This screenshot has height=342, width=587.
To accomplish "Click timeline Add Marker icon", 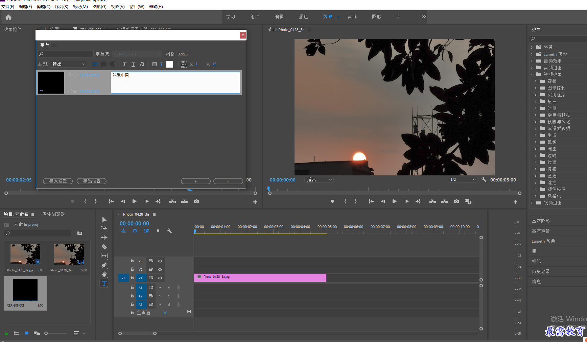I will pyautogui.click(x=158, y=231).
